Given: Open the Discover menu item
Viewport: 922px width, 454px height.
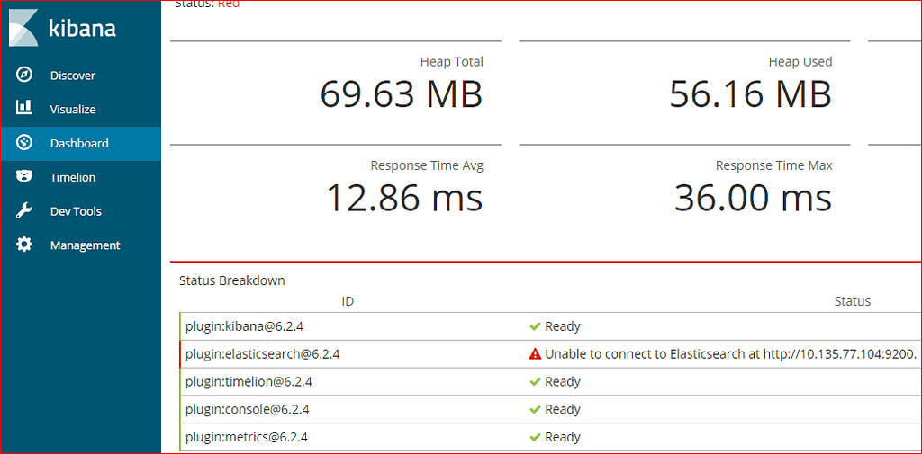Looking at the screenshot, I should point(73,76).
